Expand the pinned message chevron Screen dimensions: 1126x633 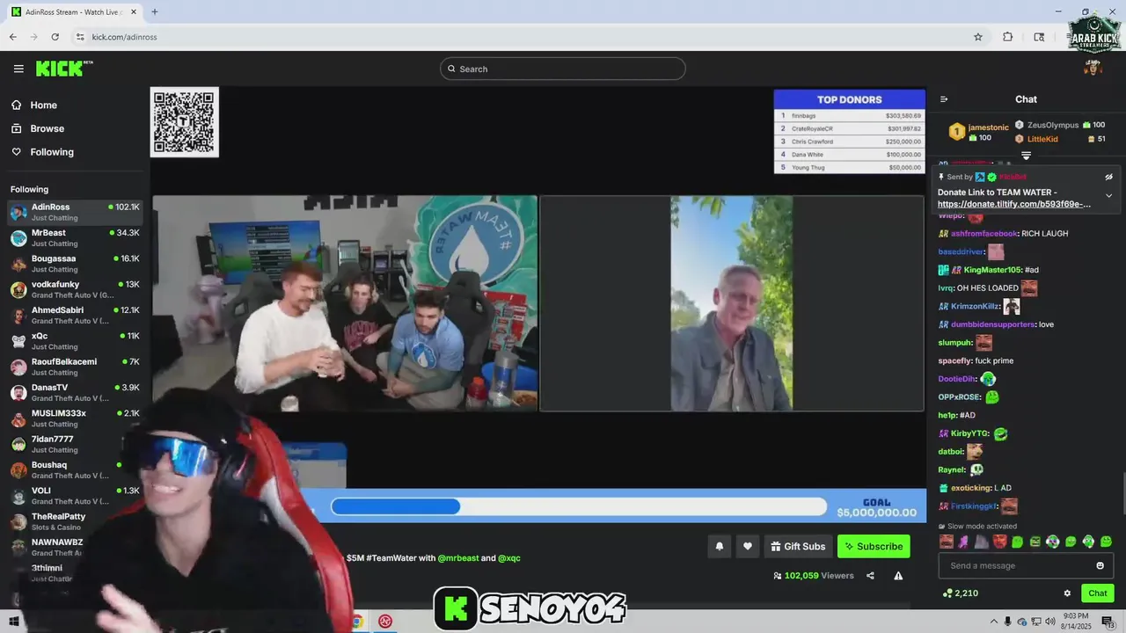(x=1109, y=195)
